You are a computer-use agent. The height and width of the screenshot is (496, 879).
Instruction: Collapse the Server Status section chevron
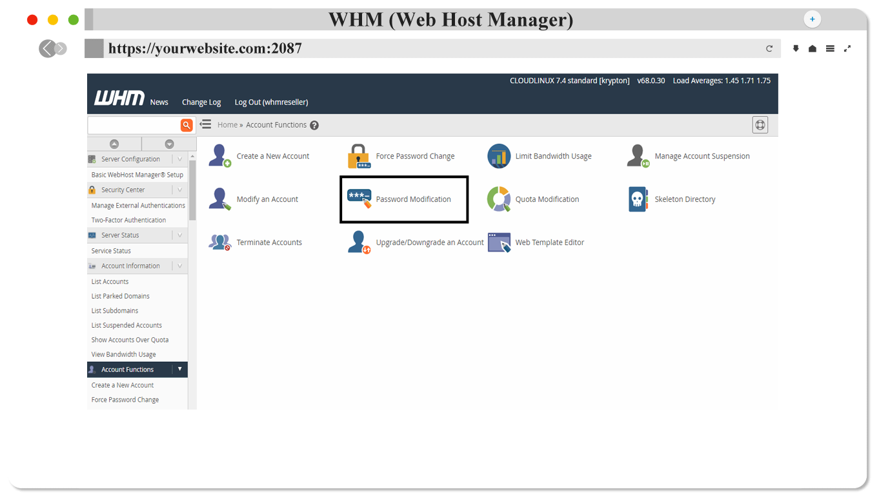[180, 235]
